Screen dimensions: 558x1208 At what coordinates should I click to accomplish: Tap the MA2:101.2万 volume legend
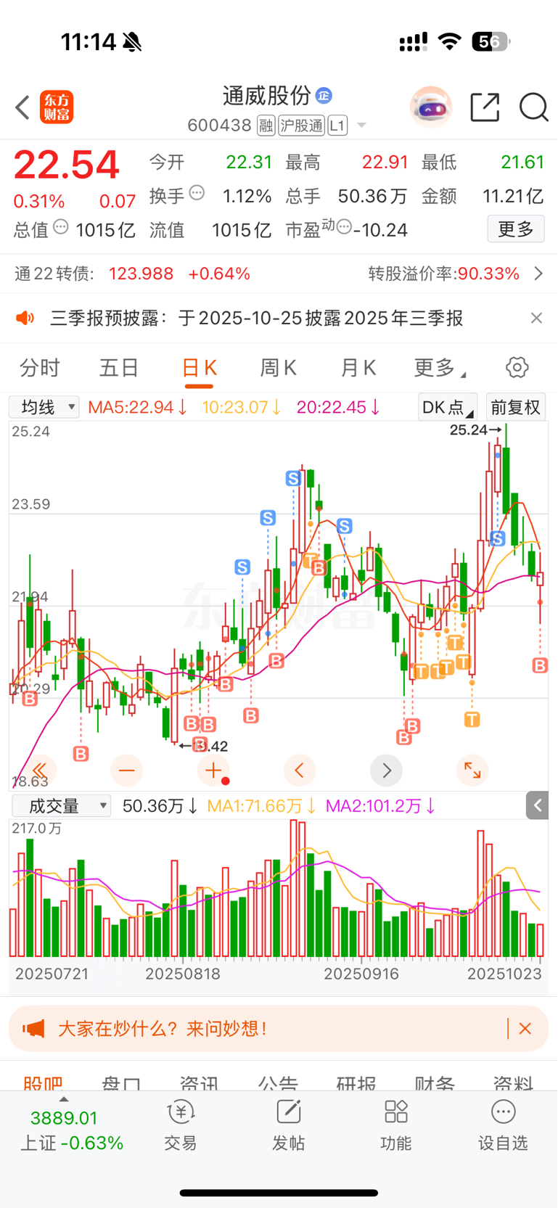(379, 805)
